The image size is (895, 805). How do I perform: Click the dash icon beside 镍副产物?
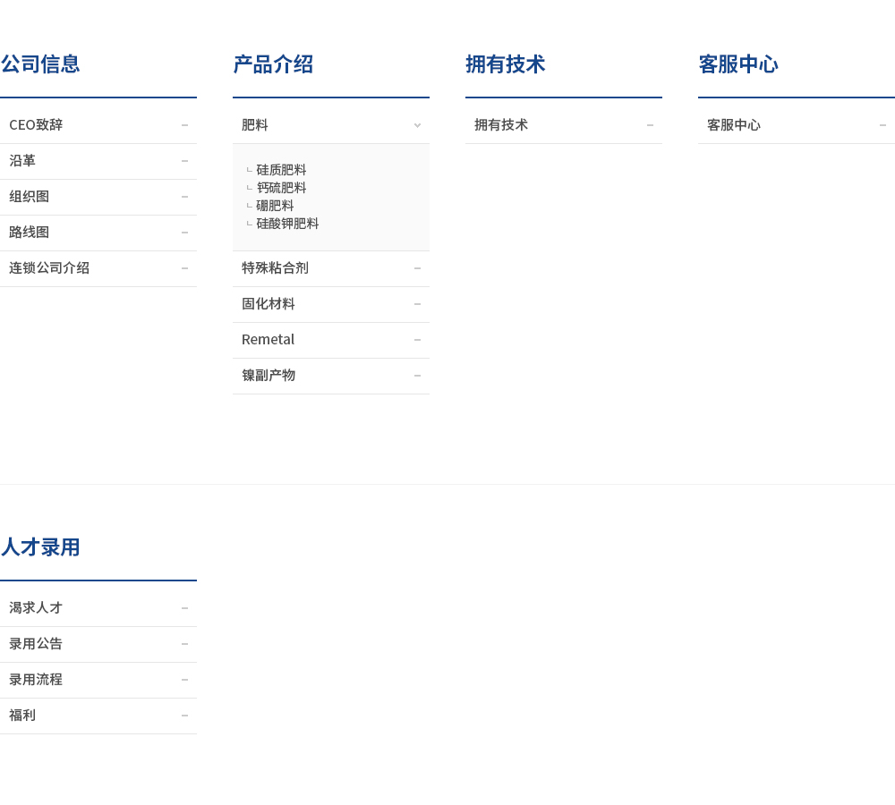coord(417,376)
